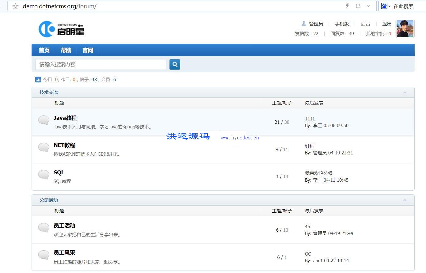Click the speech bubble icon beside 员工风采

click(x=44, y=255)
